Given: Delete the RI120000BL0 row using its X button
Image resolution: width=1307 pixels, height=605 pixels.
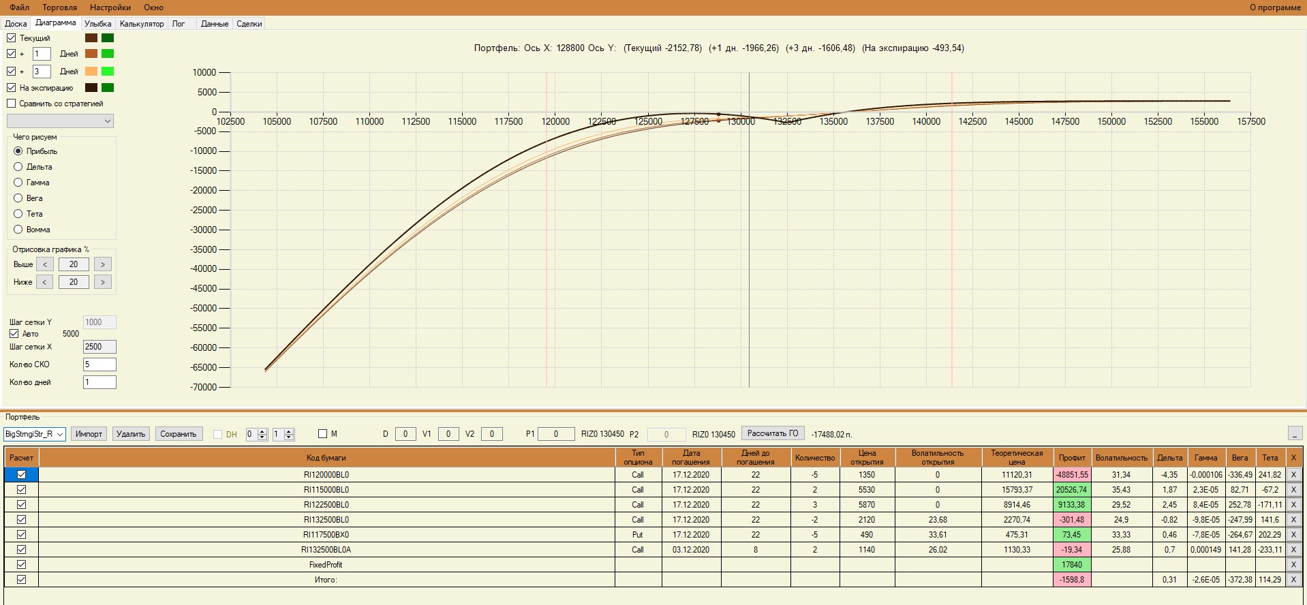Looking at the screenshot, I should (x=1293, y=475).
